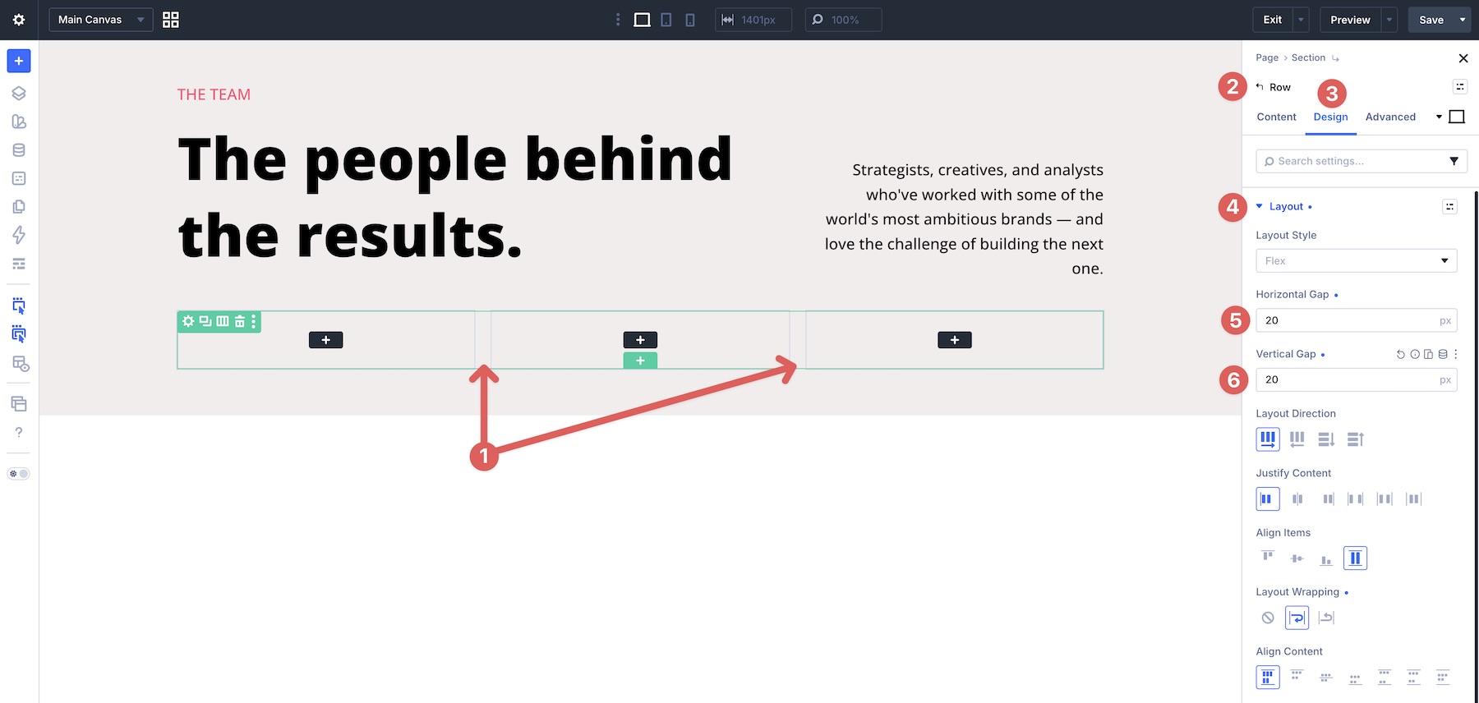Add module to third column
The height and width of the screenshot is (703, 1479).
954,340
